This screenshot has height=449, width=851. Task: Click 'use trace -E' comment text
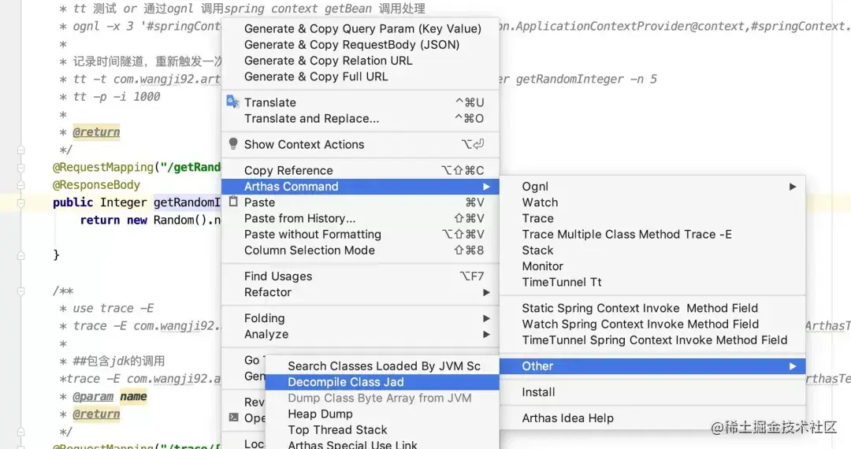113,308
